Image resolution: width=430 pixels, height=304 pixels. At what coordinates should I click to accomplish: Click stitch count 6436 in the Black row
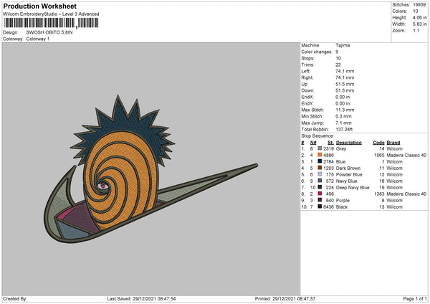(328, 207)
